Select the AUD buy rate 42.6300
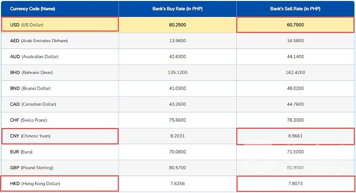 (178, 56)
